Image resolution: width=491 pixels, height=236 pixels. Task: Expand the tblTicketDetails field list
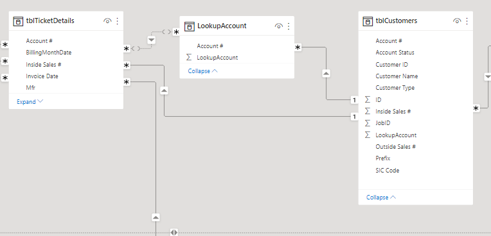click(30, 101)
